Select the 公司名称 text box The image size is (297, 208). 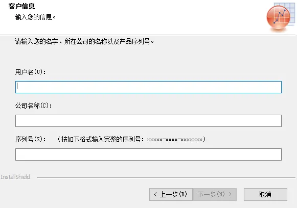(x=148, y=121)
